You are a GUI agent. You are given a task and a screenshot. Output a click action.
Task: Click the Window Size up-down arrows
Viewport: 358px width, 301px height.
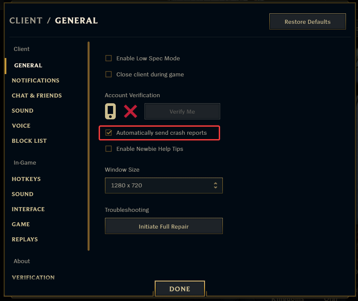[x=215, y=185]
